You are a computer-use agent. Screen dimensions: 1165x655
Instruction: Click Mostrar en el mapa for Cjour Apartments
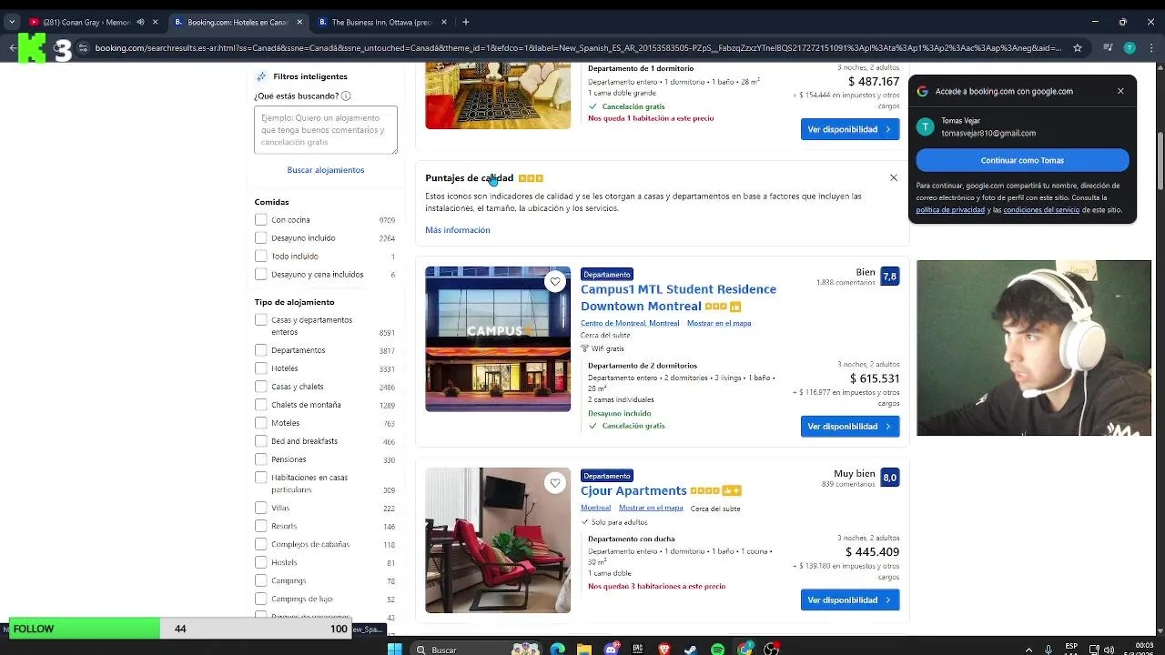(651, 508)
